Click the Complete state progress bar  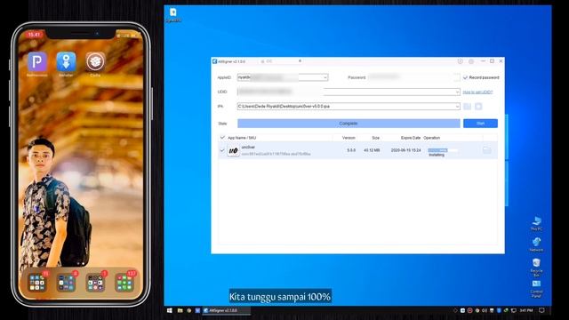click(x=349, y=124)
